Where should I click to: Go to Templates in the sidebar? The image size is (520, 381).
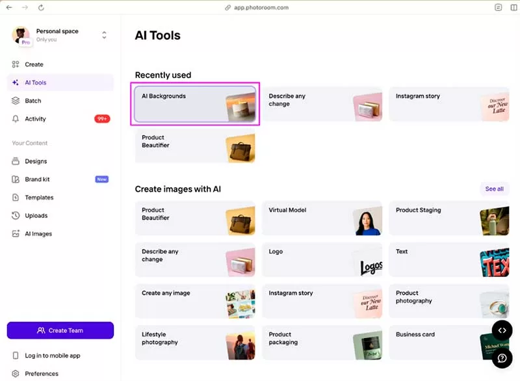(x=39, y=198)
